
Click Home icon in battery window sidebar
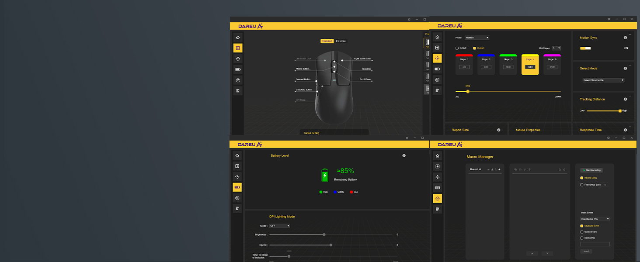pyautogui.click(x=237, y=155)
